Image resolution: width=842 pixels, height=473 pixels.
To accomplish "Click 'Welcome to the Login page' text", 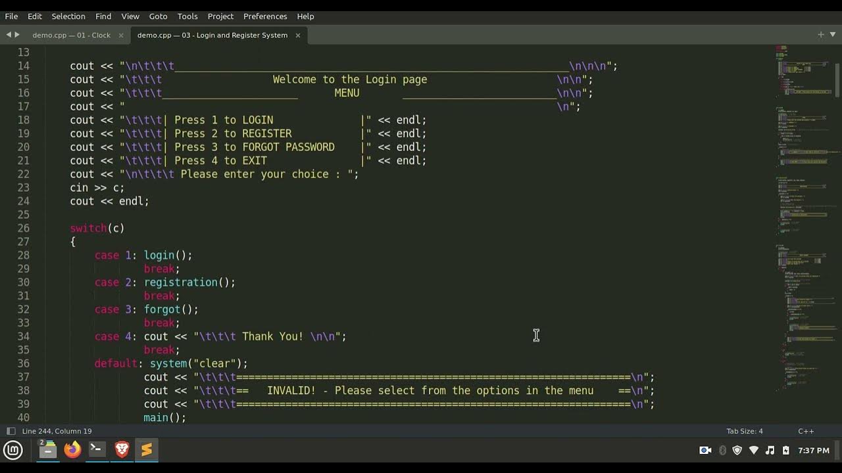I will [350, 79].
